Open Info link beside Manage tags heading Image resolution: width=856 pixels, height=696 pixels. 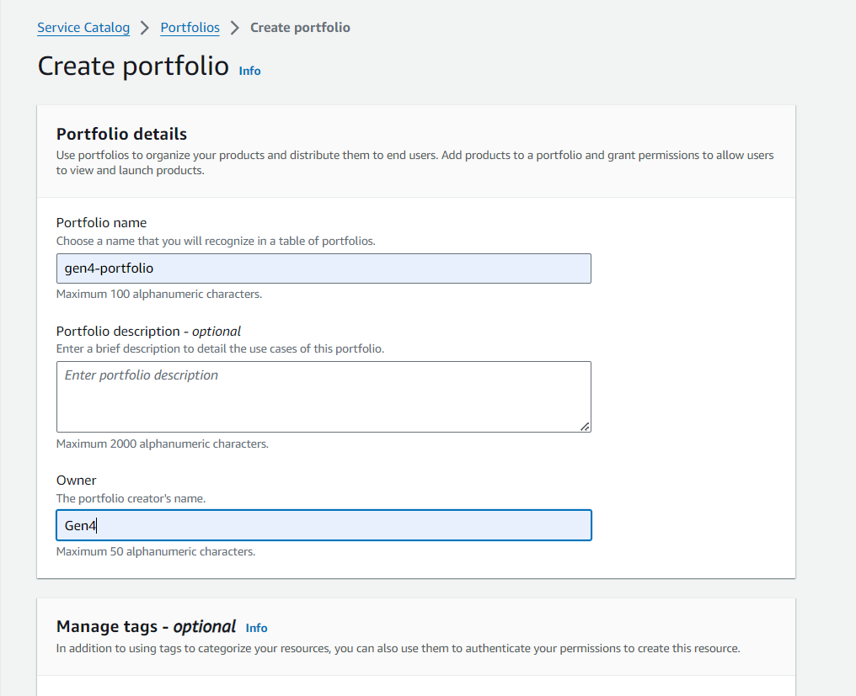256,628
